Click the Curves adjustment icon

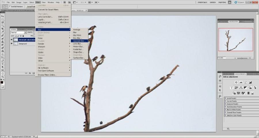[245, 82]
